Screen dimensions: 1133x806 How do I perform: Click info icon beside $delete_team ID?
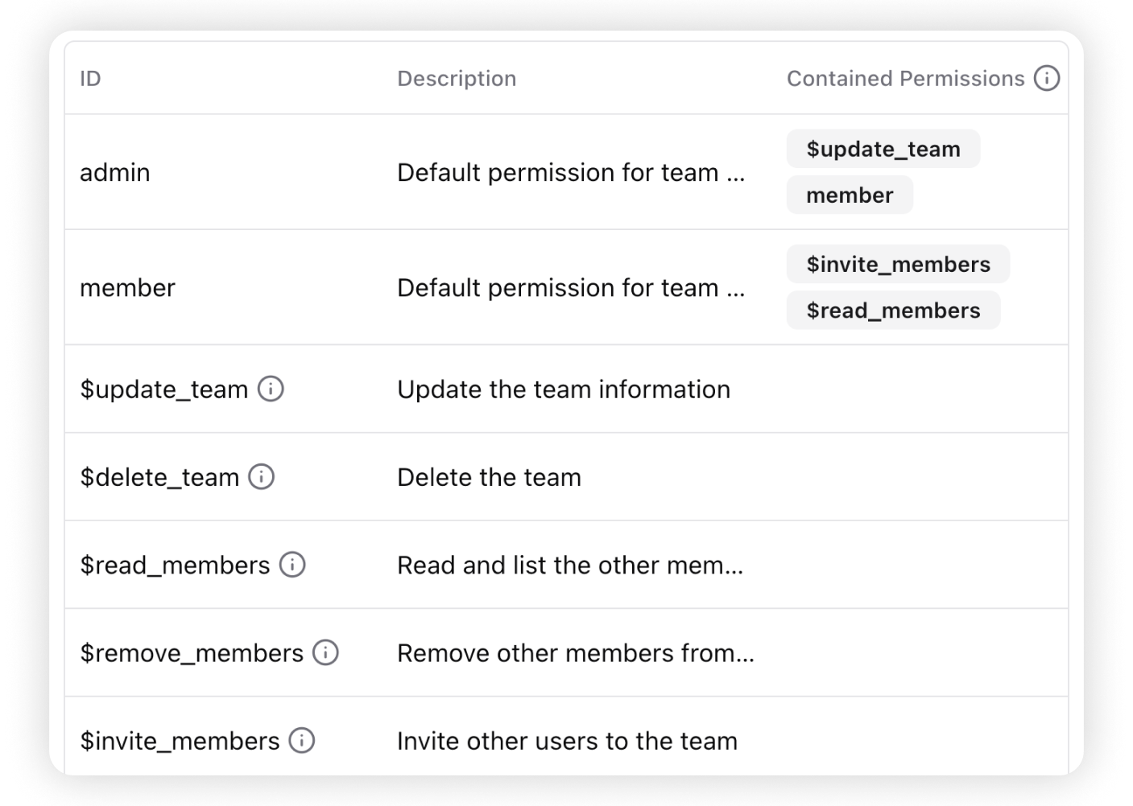(261, 477)
